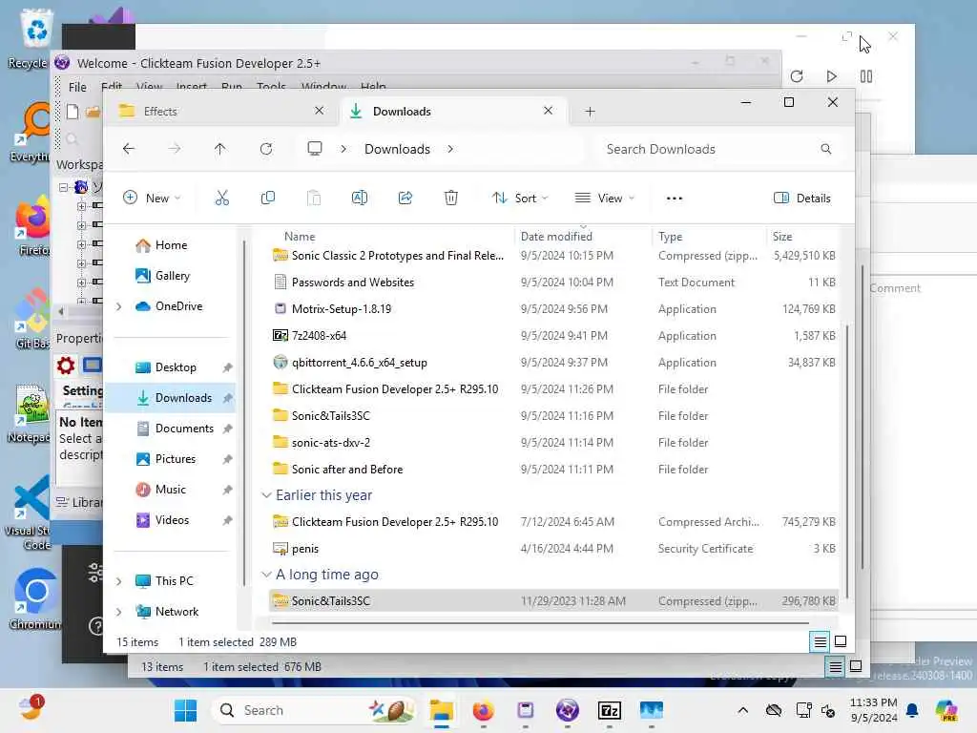Open the New dropdown menu
The height and width of the screenshot is (733, 977).
pyautogui.click(x=152, y=199)
